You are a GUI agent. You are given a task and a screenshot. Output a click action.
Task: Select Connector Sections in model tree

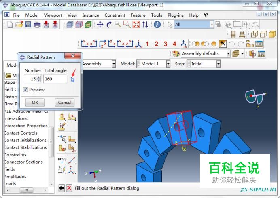pos(23,162)
